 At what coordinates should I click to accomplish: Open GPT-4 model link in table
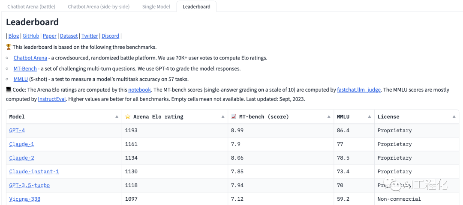(x=17, y=131)
